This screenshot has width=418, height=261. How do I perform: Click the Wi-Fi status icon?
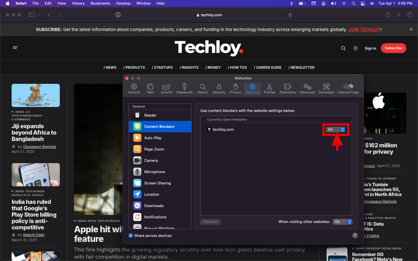click(x=344, y=3)
